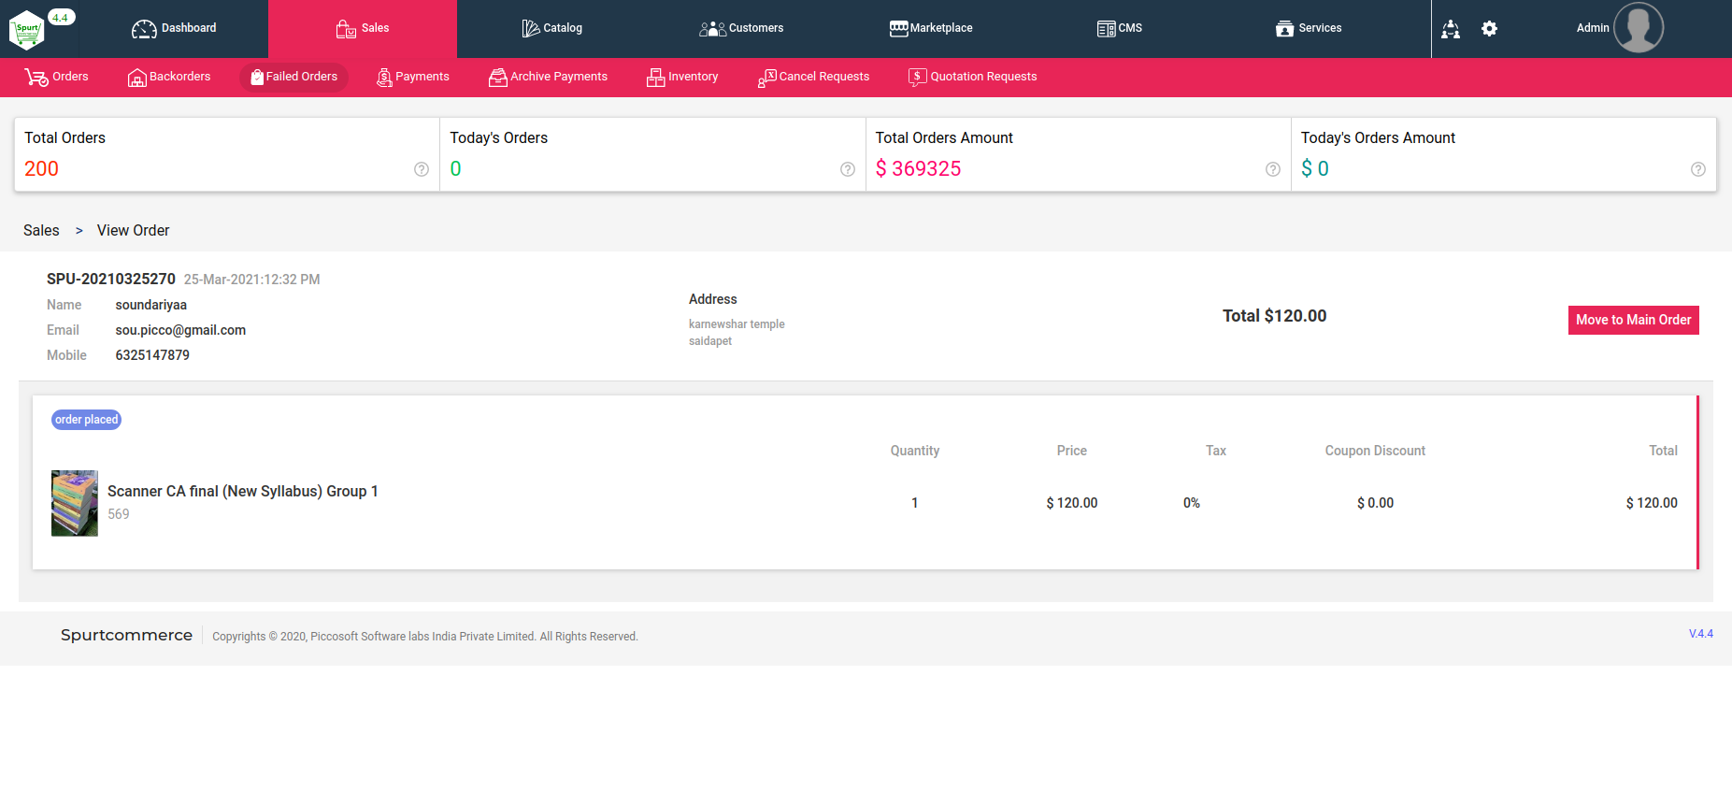This screenshot has height=790, width=1732.
Task: Click the Total Orders Amount help icon
Action: pos(1273,169)
